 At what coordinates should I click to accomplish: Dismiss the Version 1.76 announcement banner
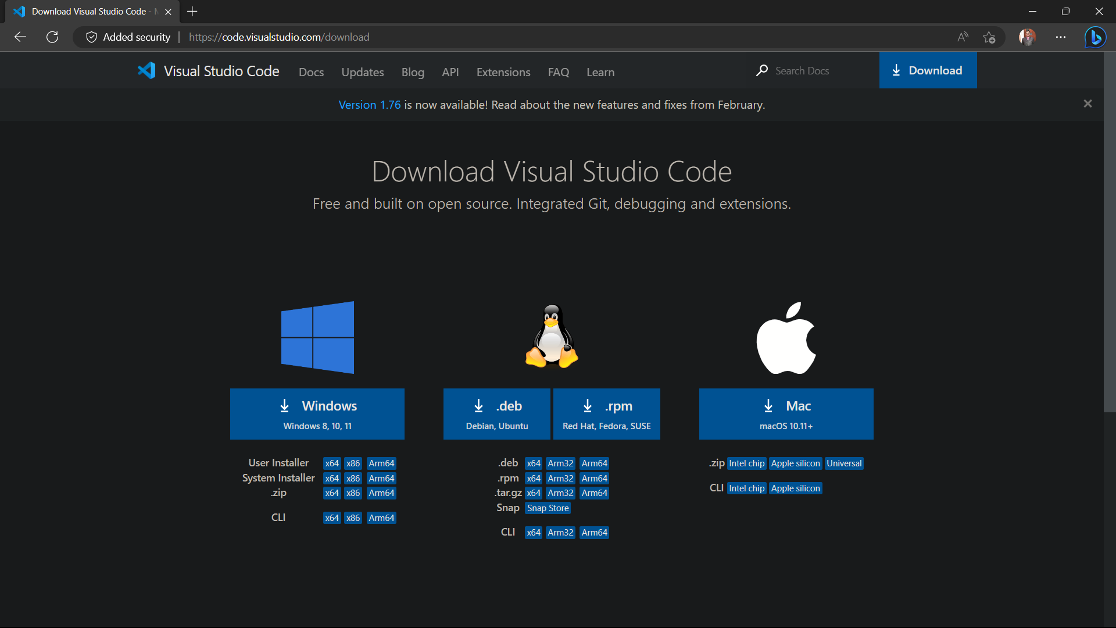[1088, 104]
